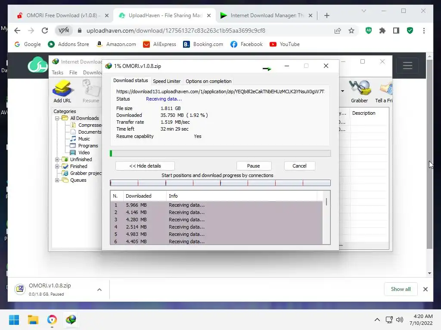Click the share page icon in address bar

pyautogui.click(x=338, y=31)
